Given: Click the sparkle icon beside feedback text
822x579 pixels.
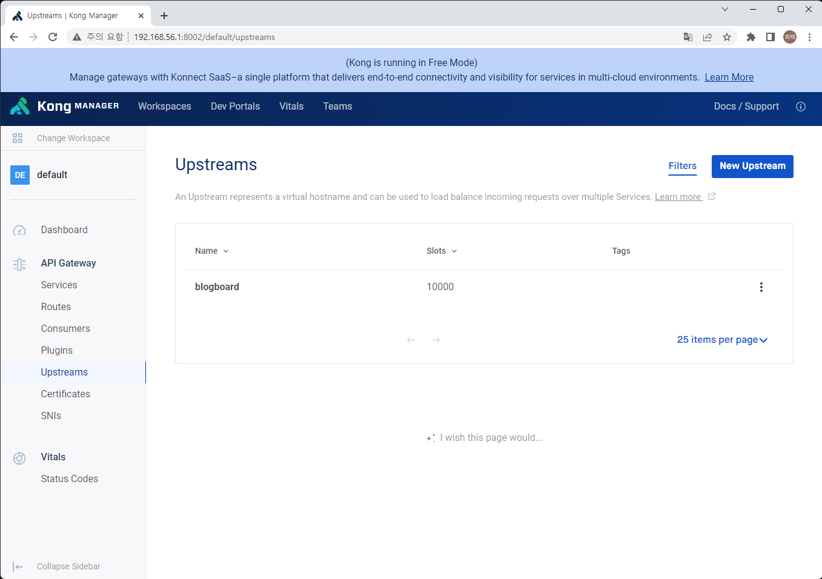Looking at the screenshot, I should coord(431,438).
